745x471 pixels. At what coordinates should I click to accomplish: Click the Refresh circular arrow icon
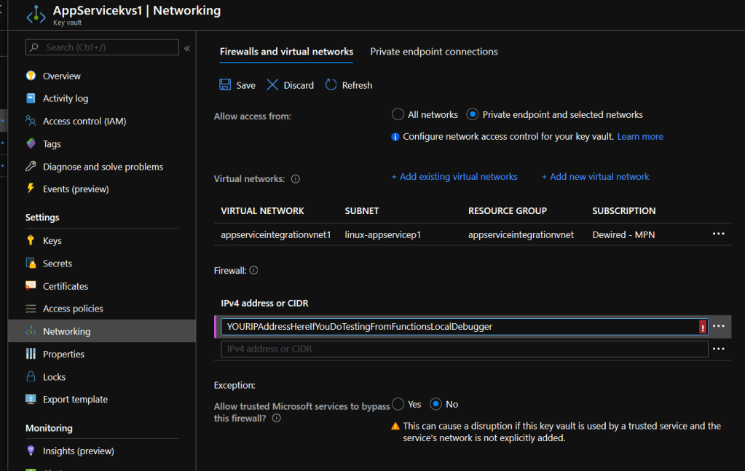331,85
